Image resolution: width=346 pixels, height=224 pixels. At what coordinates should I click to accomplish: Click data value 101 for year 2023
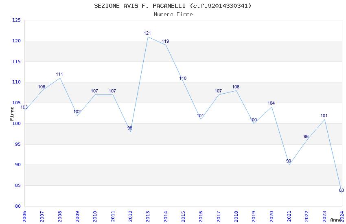324,116
